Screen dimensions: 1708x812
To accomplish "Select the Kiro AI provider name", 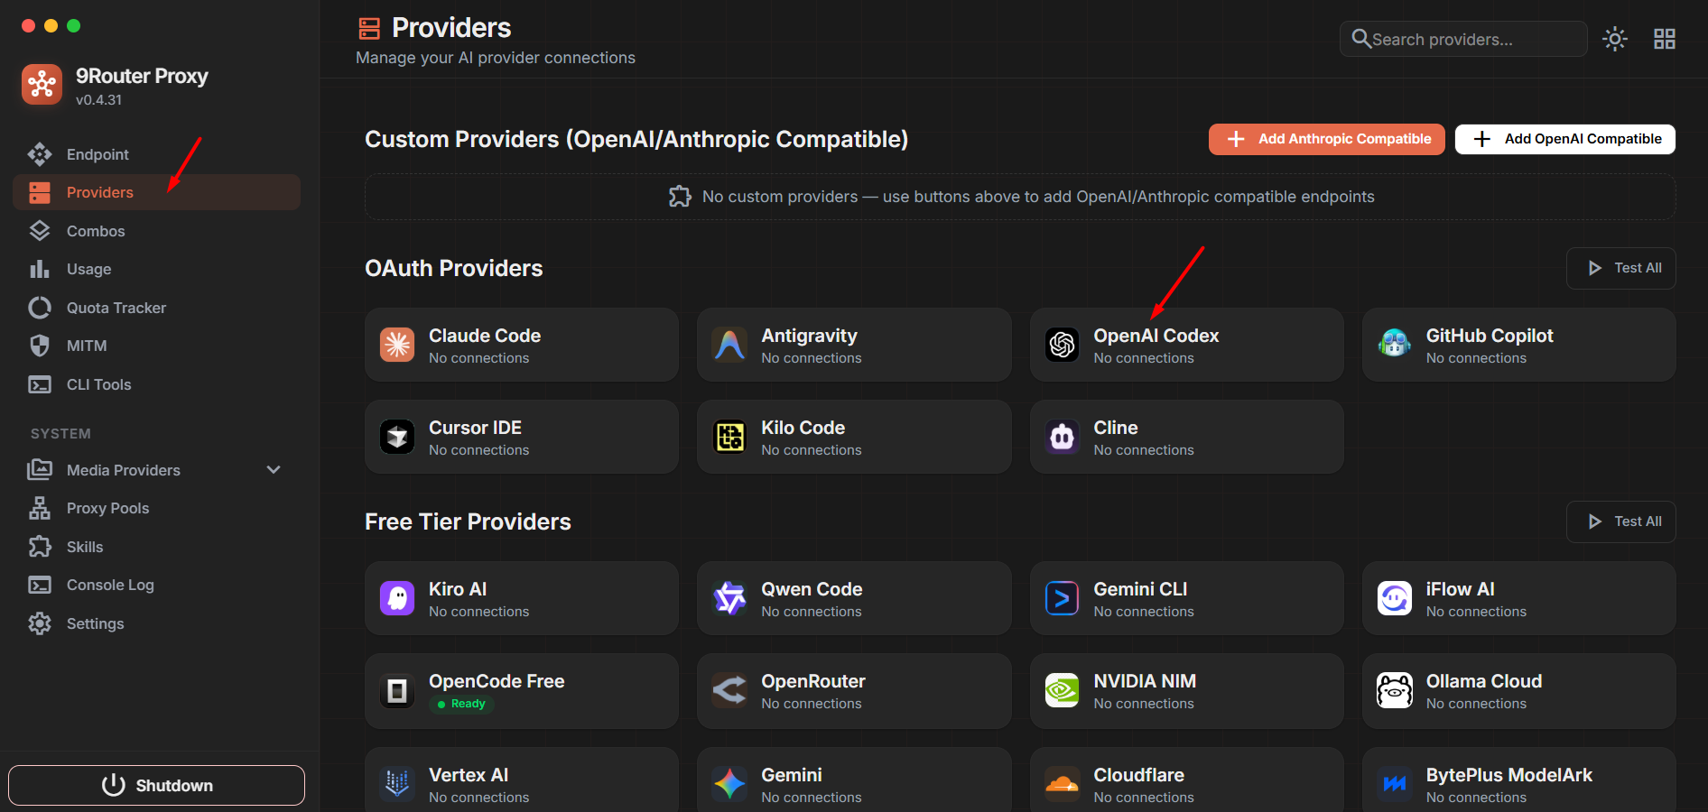I will [x=458, y=589].
